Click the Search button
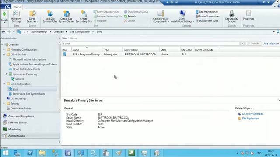The height and width of the screenshot is (157, 280). pos(253,44)
